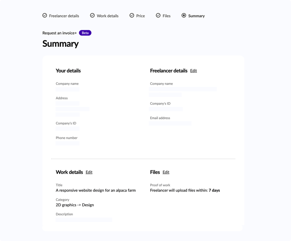
Task: Switch to the Price step label
Action: [x=140, y=16]
